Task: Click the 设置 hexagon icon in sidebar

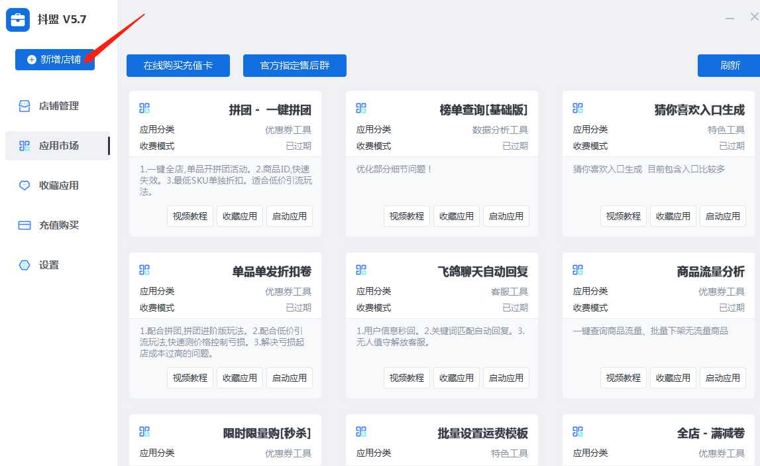Action: (x=25, y=265)
